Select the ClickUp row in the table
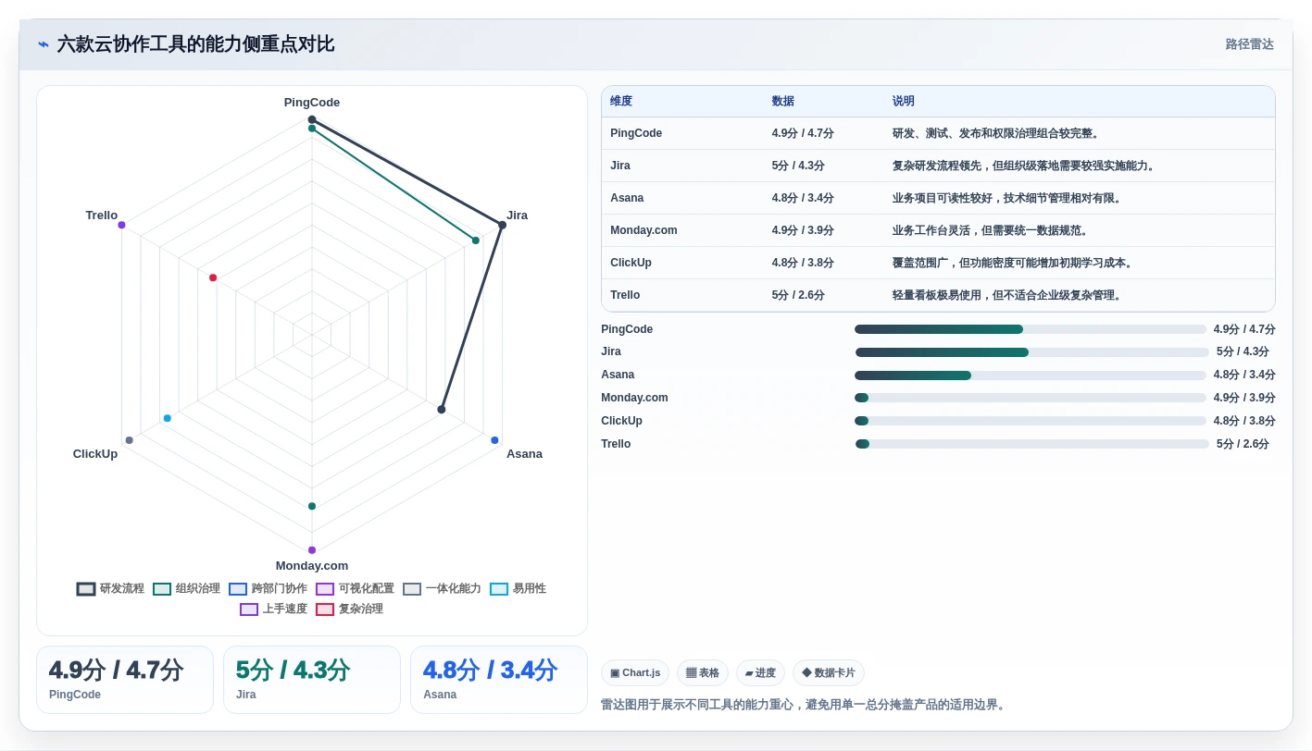Screen dimensions: 1312x751 tap(938, 263)
